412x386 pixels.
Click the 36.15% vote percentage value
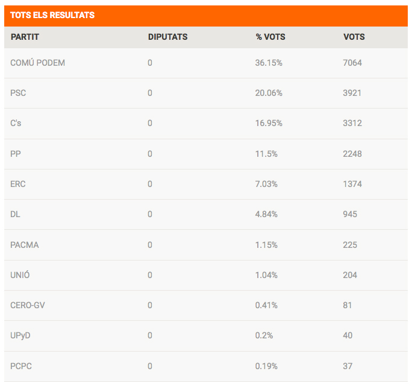coord(269,63)
